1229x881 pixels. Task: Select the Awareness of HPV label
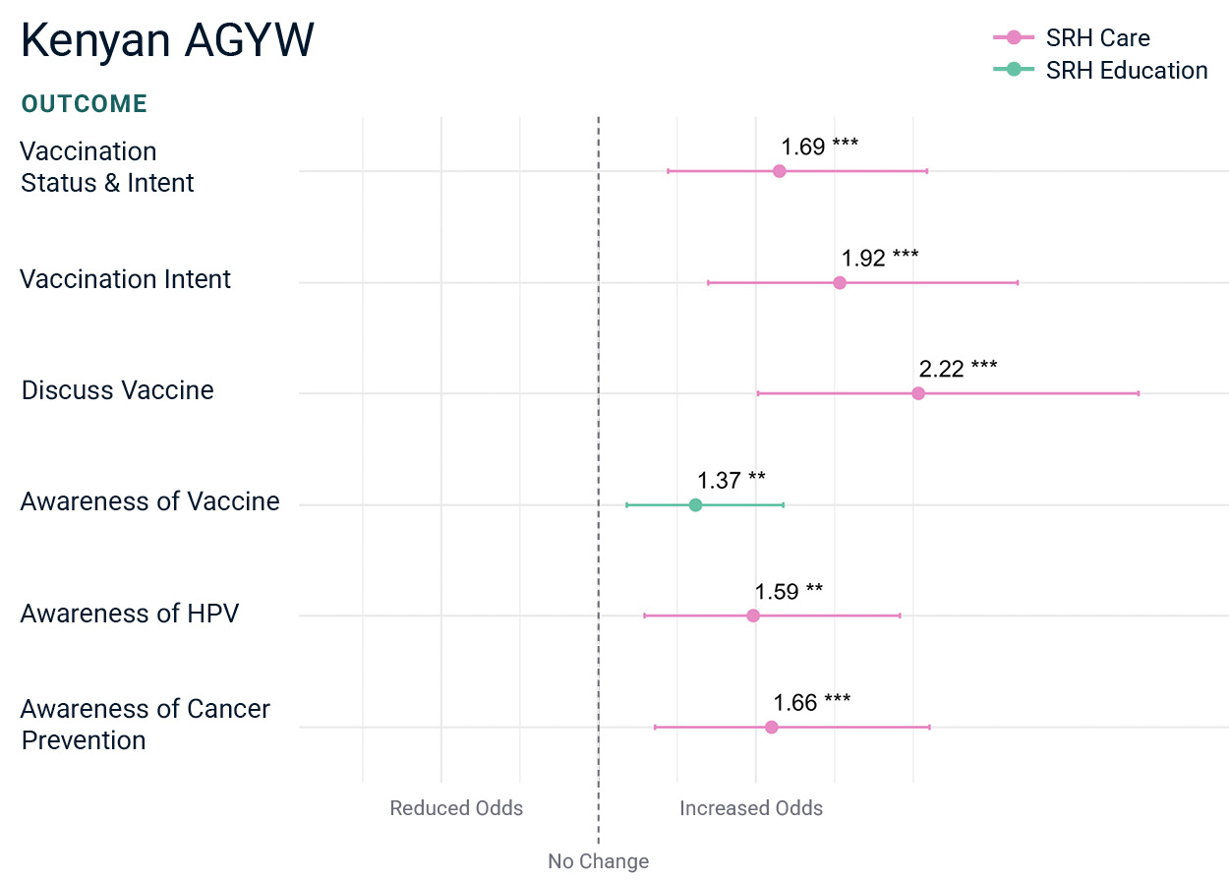point(130,614)
